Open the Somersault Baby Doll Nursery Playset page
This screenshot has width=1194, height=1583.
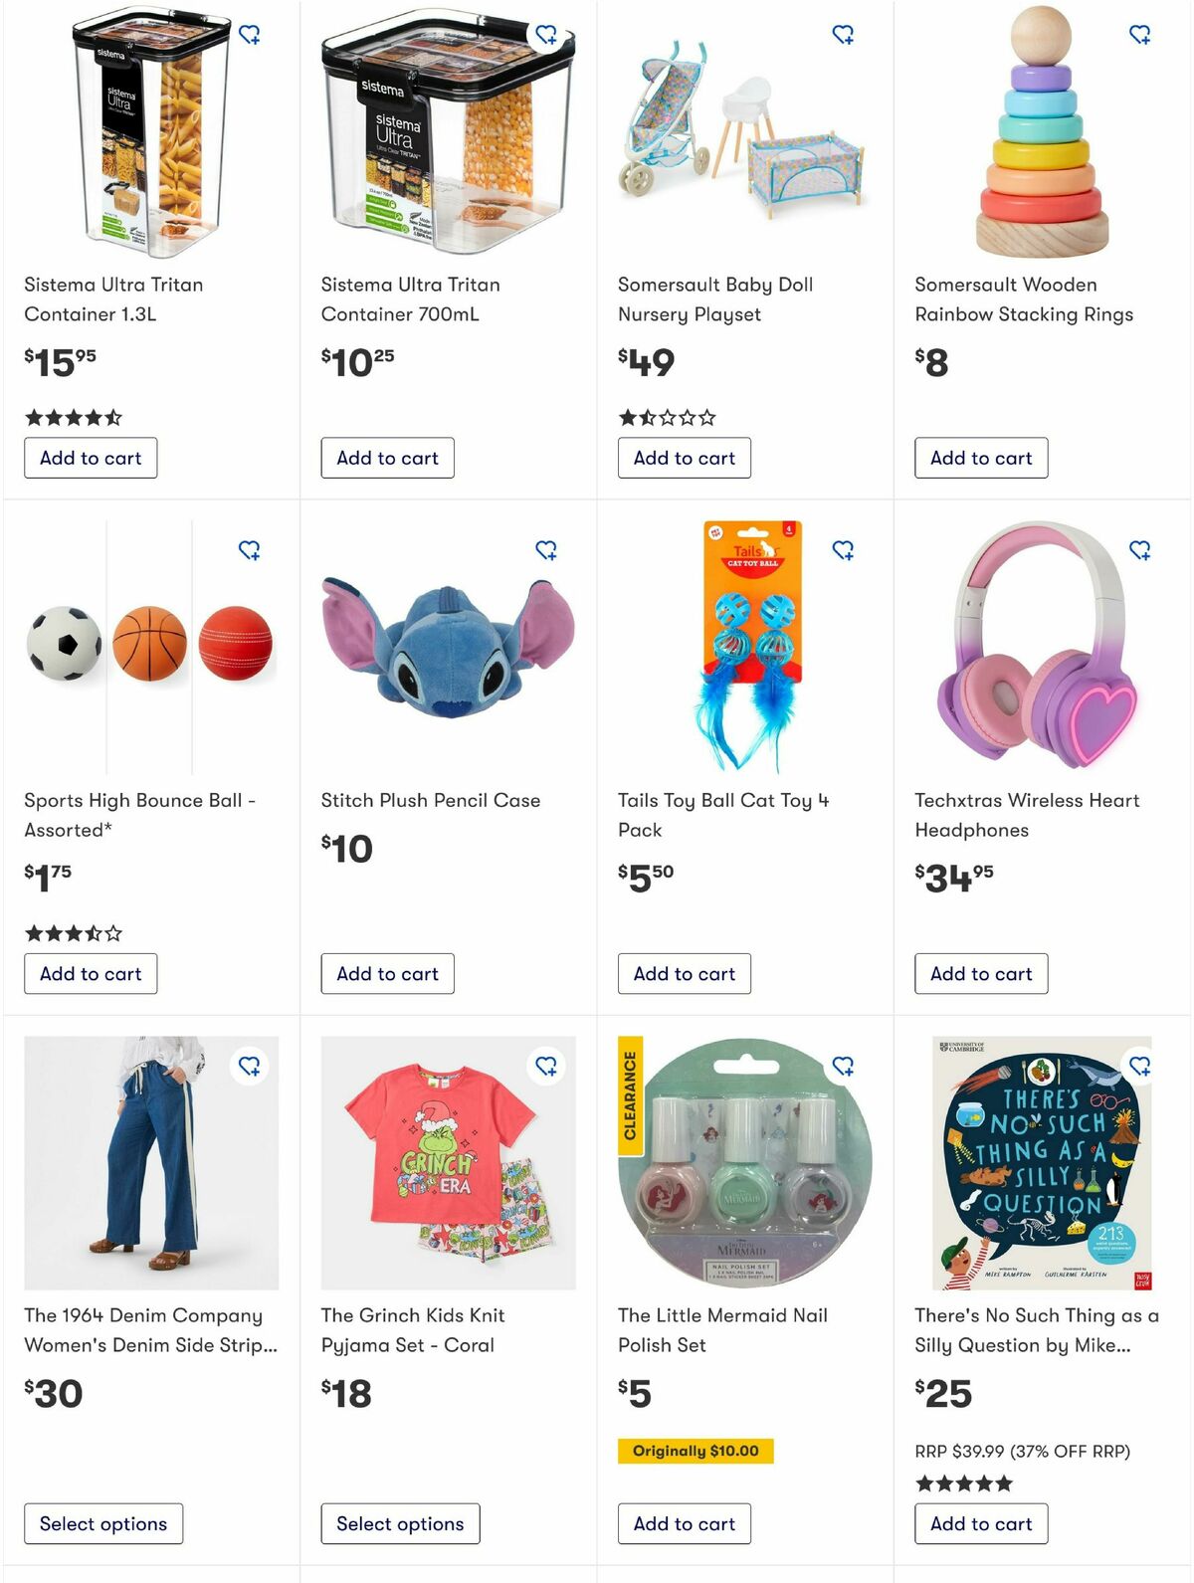click(714, 298)
